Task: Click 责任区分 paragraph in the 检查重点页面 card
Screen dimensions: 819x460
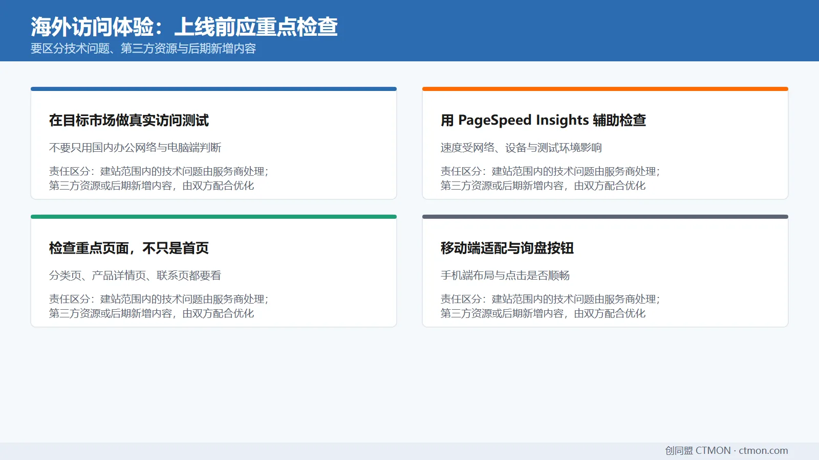Action: (x=159, y=306)
